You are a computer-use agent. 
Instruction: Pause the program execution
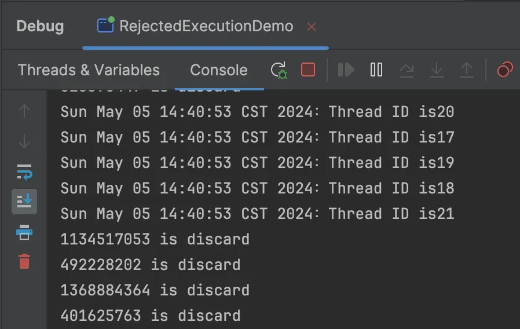(376, 70)
